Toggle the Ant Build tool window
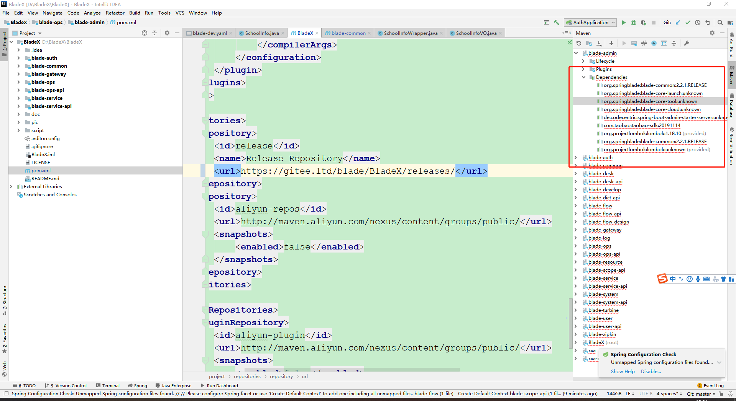 (x=731, y=45)
